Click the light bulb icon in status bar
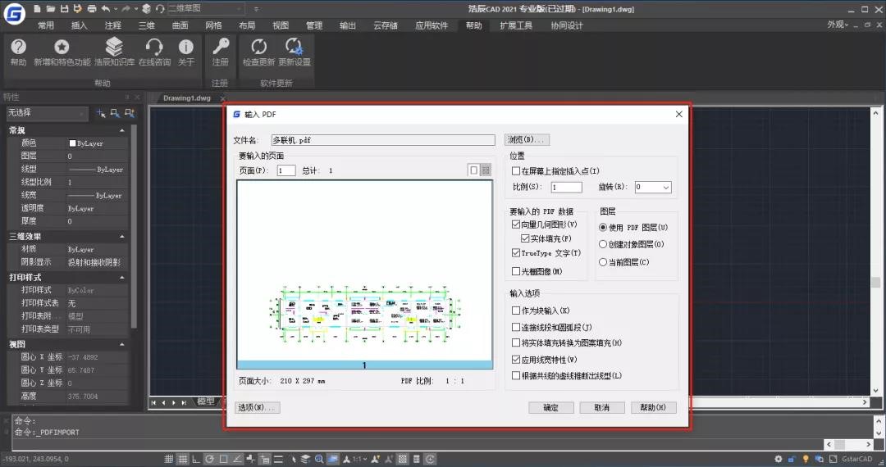 (x=806, y=459)
